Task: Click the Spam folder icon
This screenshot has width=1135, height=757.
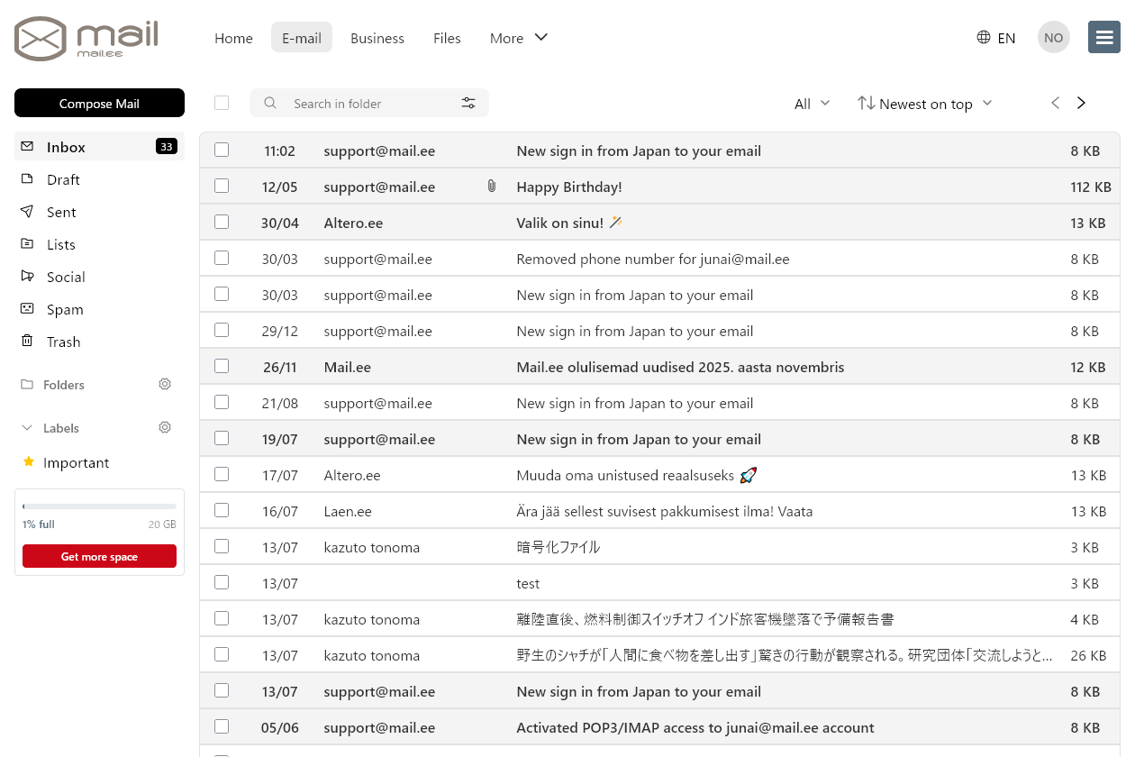Action: (27, 308)
